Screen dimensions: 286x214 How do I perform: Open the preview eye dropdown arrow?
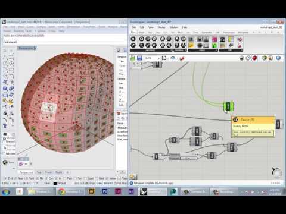pyautogui.click(x=177, y=58)
